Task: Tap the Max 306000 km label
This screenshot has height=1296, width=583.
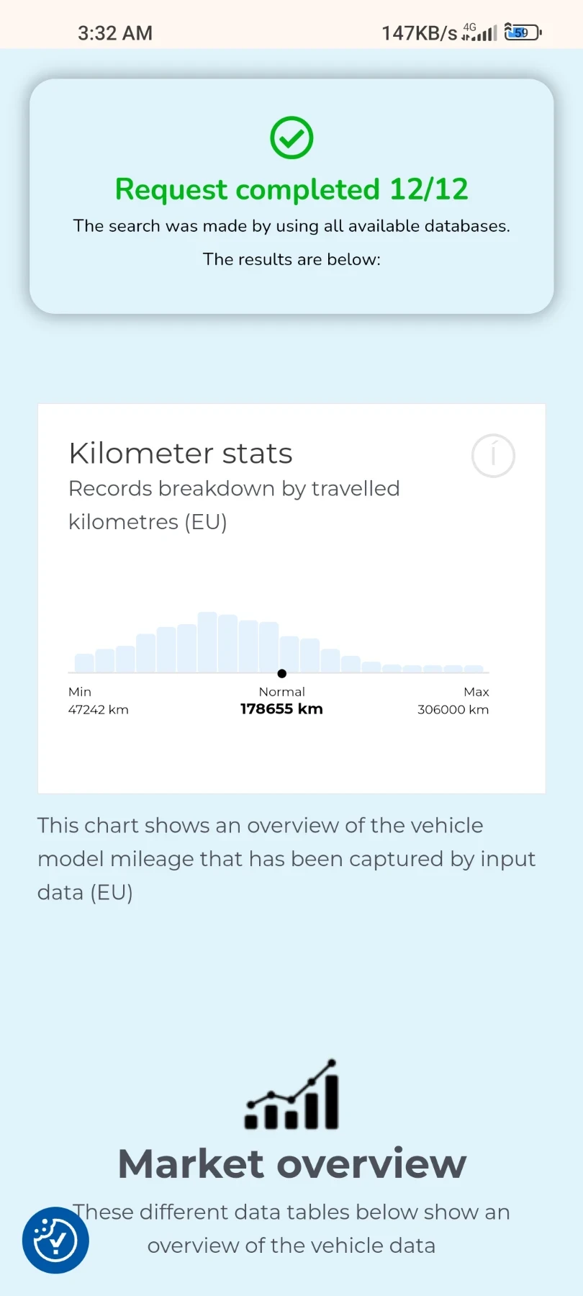Action: coord(453,701)
